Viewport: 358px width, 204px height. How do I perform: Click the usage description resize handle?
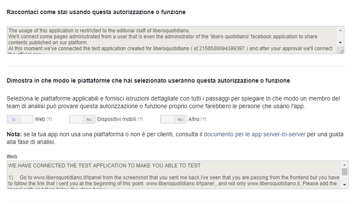[341, 50]
